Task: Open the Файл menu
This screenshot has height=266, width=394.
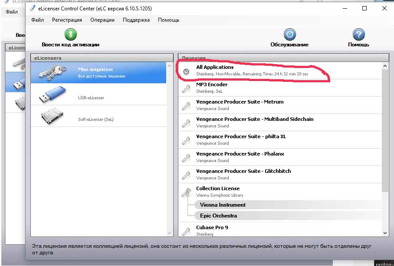Action: pos(37,20)
